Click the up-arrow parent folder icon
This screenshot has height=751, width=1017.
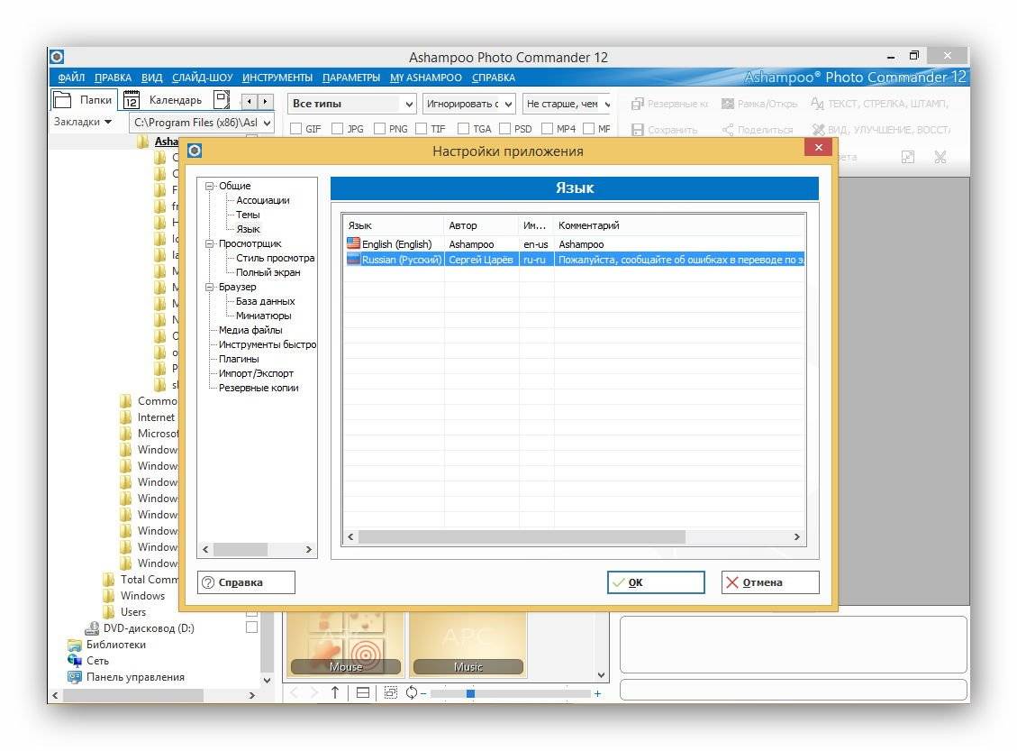pyautogui.click(x=335, y=692)
